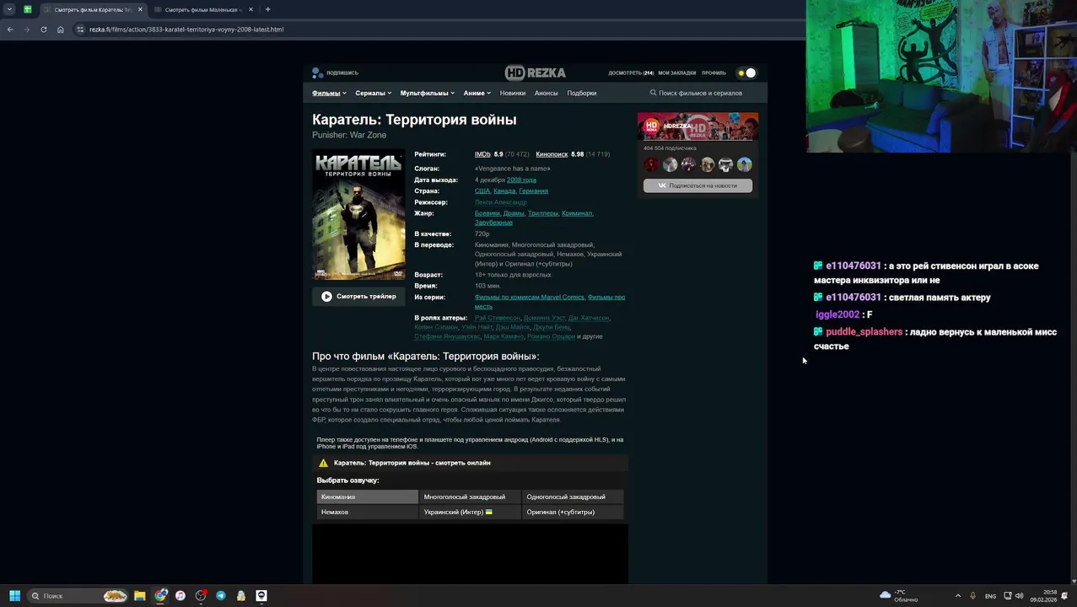1077x607 pixels.
Task: Open the black-and-white mask taskbar icon
Action: tap(261, 596)
